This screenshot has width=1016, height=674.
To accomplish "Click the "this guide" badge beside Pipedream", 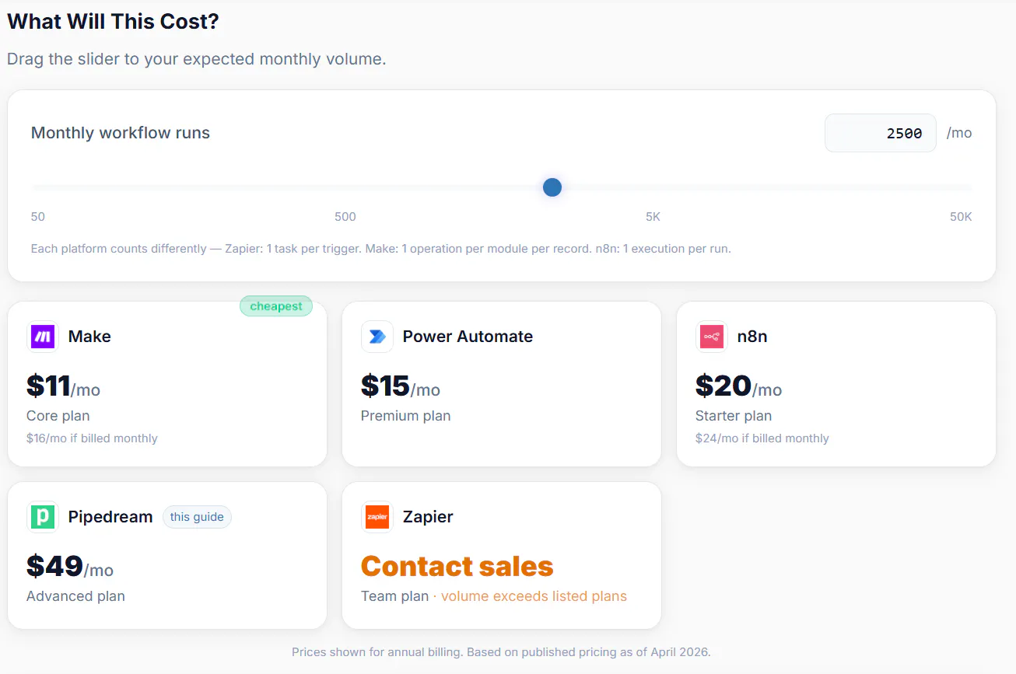I will pyautogui.click(x=197, y=517).
